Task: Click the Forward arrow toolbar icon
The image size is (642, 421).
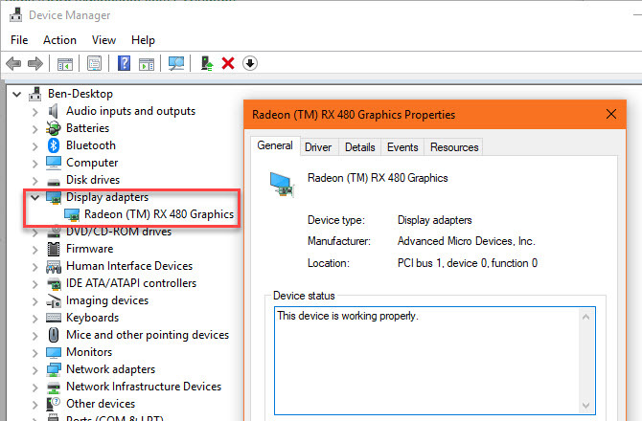Action: click(35, 63)
